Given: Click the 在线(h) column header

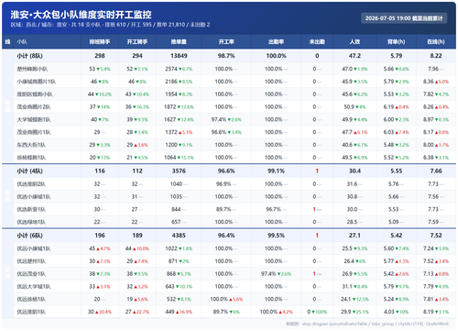Looking at the screenshot, I should pos(436,42).
